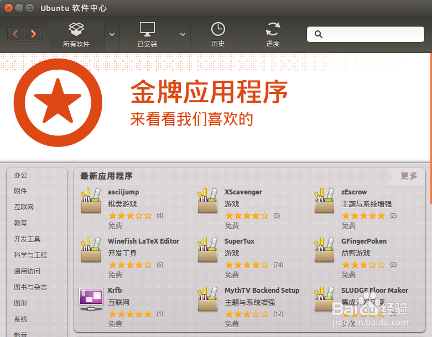Select the 互联网 category in sidebar
This screenshot has height=337, width=432.
[x=24, y=207]
